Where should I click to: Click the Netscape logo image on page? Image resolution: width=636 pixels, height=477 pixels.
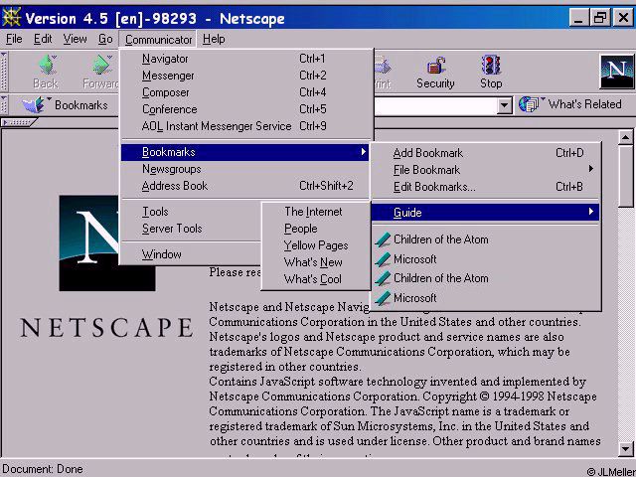click(x=107, y=242)
